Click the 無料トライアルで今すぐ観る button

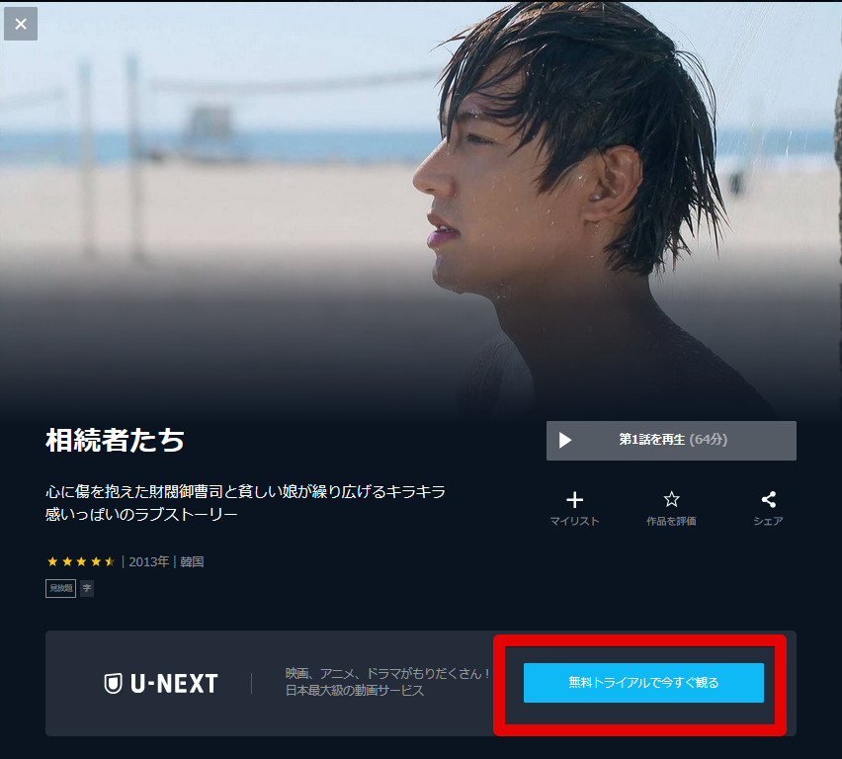(643, 683)
